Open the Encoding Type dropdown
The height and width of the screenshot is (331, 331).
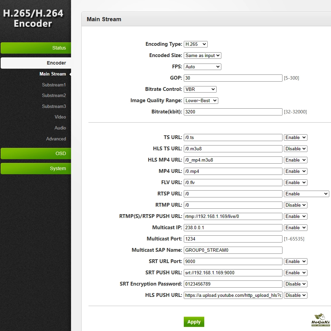point(195,44)
